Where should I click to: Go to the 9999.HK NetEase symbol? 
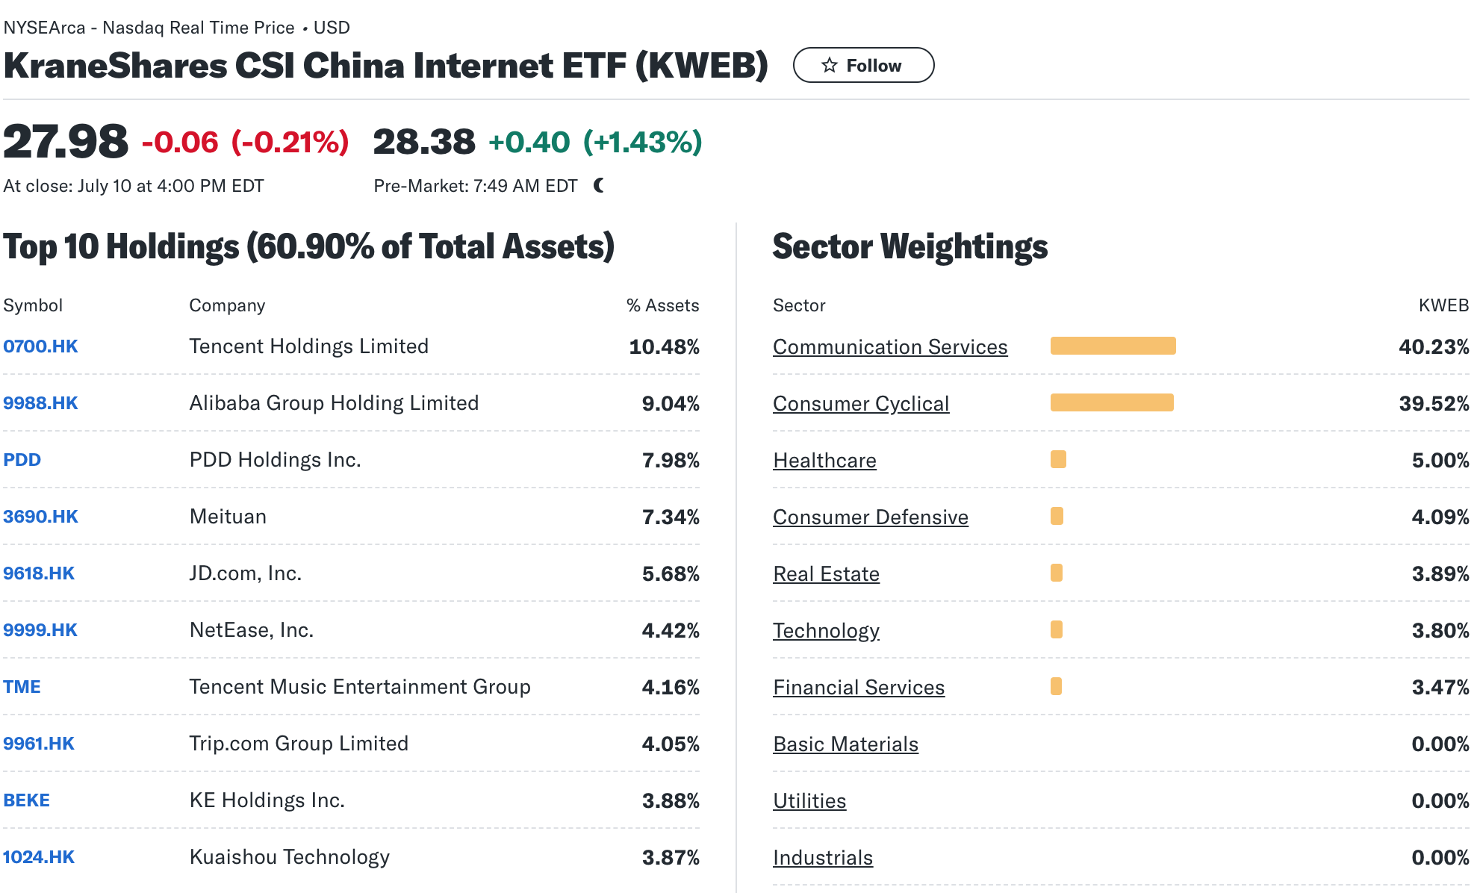(x=40, y=630)
